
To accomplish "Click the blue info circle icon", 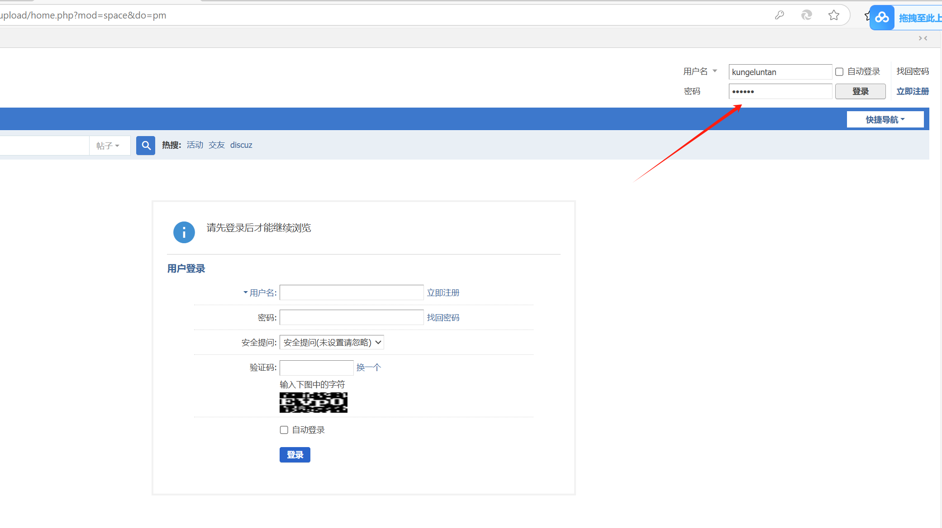I will click(x=184, y=232).
